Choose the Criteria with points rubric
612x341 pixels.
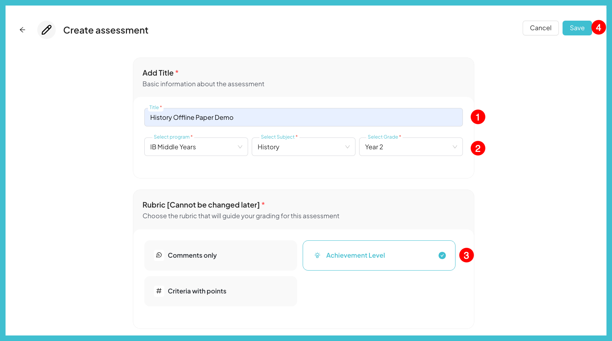[220, 291]
